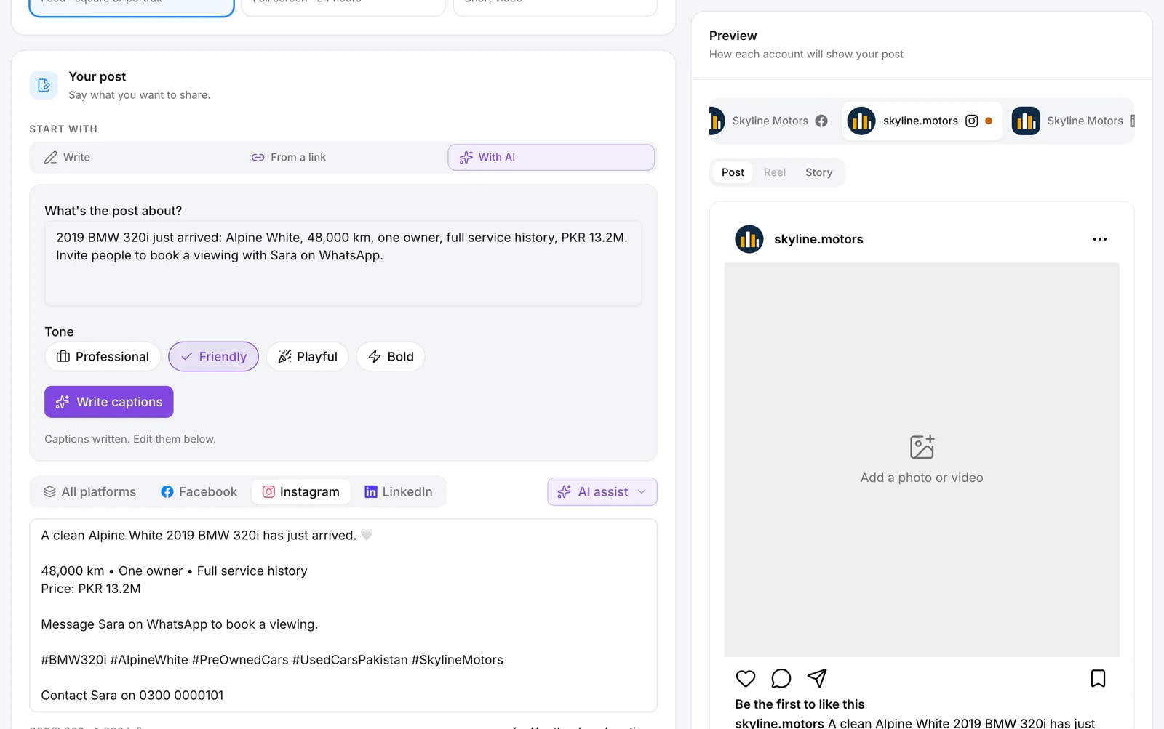Open the three-dot menu on post preview
This screenshot has height=729, width=1164.
tap(1099, 239)
